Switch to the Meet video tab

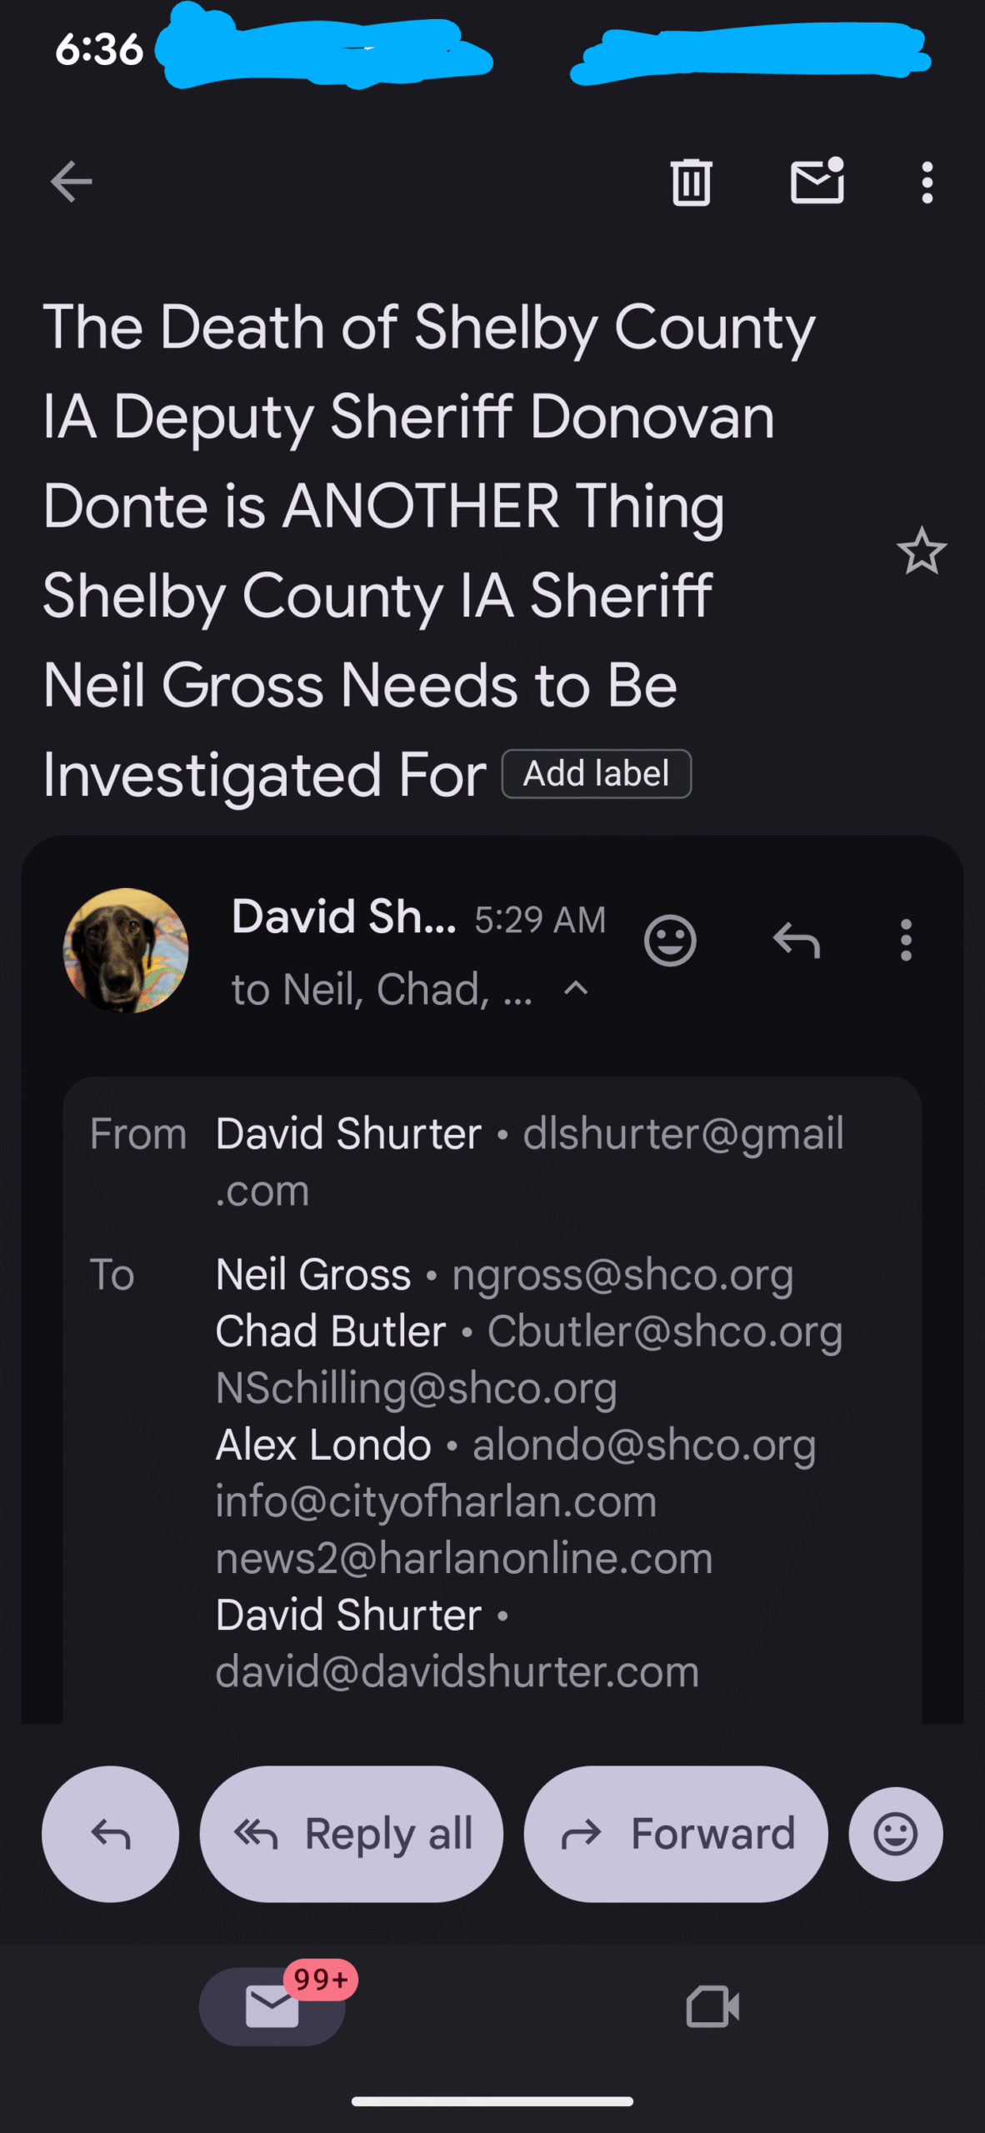click(712, 2006)
